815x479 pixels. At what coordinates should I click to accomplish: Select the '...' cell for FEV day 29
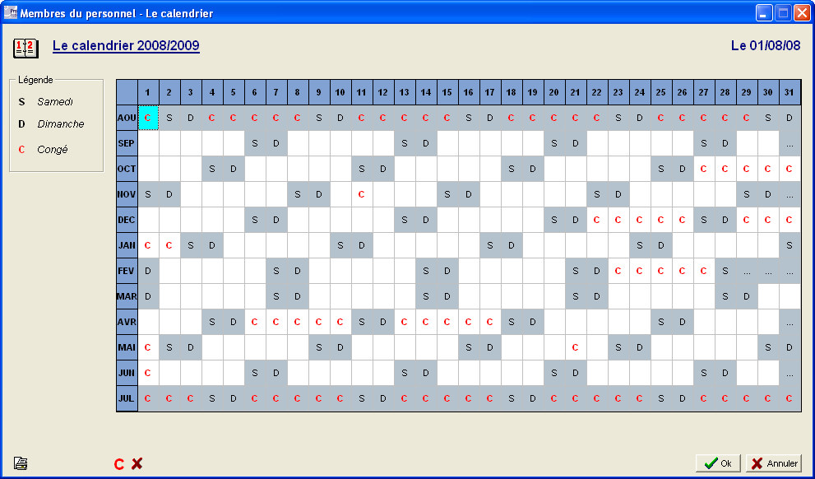click(747, 271)
